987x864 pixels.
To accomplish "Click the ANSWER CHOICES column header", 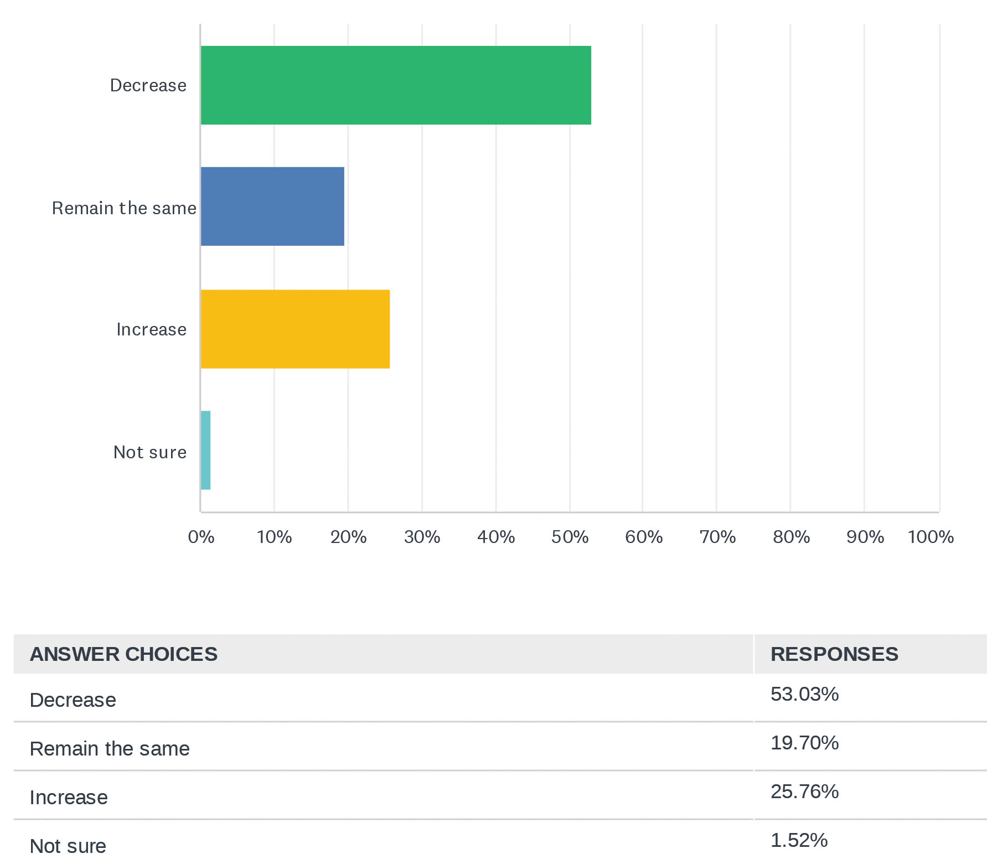I will point(123,654).
